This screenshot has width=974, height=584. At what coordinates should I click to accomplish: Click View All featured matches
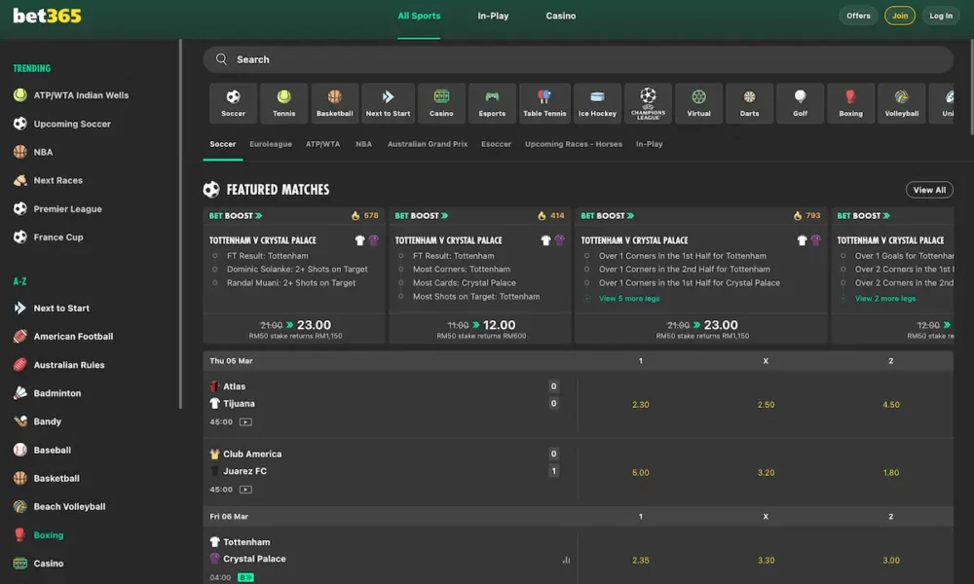(929, 190)
